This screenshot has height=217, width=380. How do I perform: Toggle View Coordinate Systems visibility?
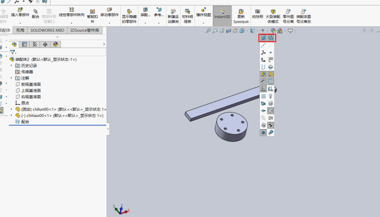pyautogui.click(x=264, y=53)
